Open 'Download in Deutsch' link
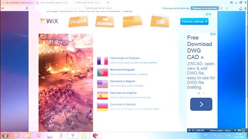Image resolution: width=248 pixels, height=139 pixels. (123, 105)
